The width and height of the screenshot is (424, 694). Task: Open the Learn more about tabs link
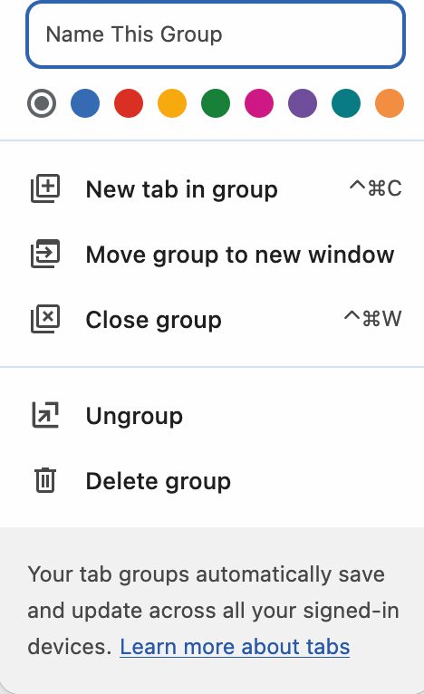pyautogui.click(x=235, y=647)
